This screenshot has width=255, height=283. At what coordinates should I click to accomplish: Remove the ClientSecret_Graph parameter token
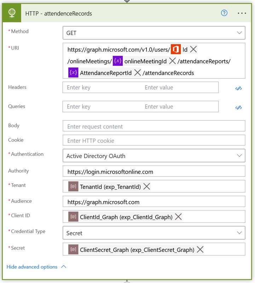pyautogui.click(x=200, y=249)
